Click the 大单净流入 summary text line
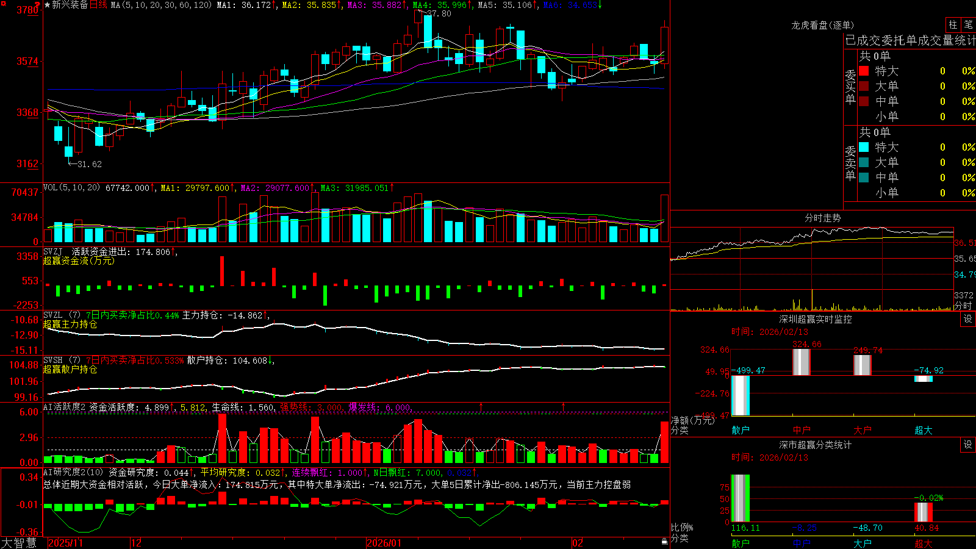 pyautogui.click(x=337, y=484)
